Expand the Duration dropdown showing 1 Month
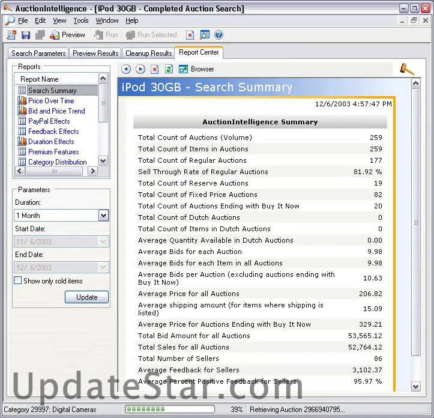Viewport: 434px width, 418px height. tap(103, 216)
